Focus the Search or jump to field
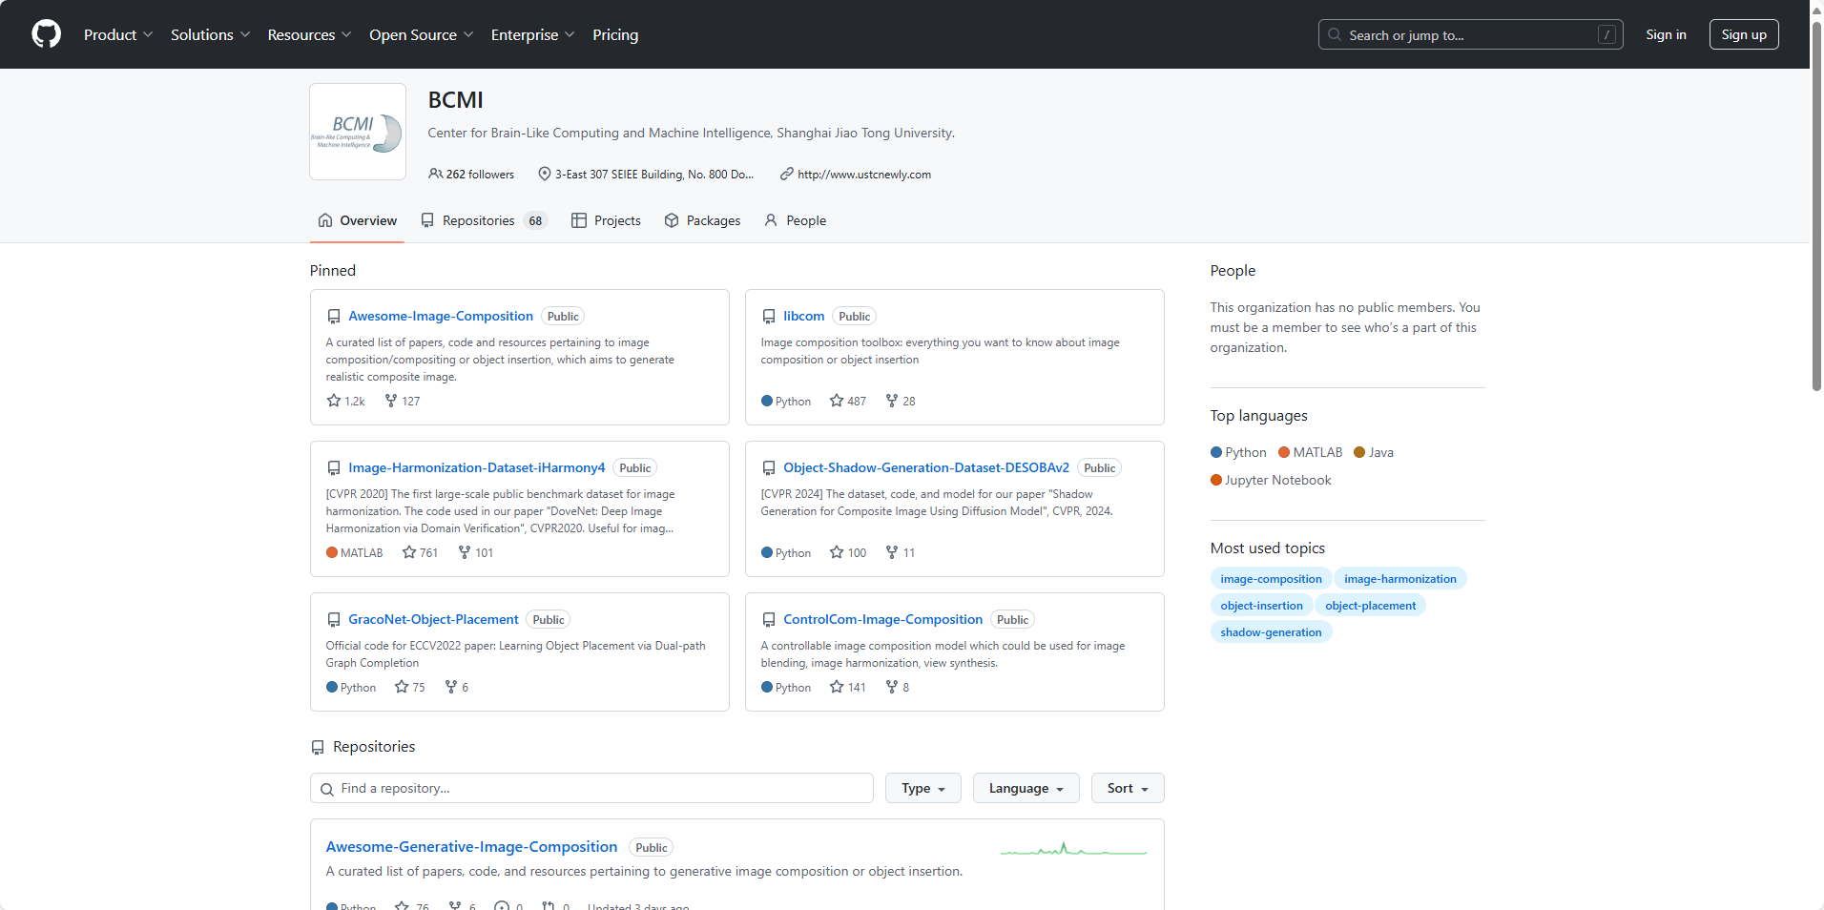Screen dimensions: 1824x910 click(1470, 34)
